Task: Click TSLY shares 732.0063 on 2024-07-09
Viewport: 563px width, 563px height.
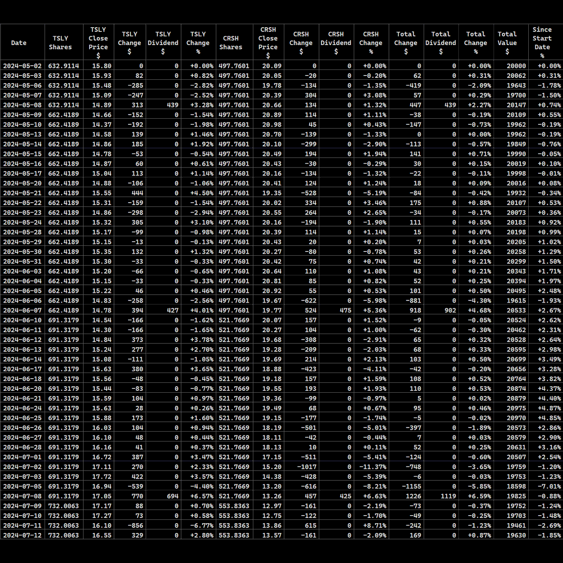Action: click(64, 506)
